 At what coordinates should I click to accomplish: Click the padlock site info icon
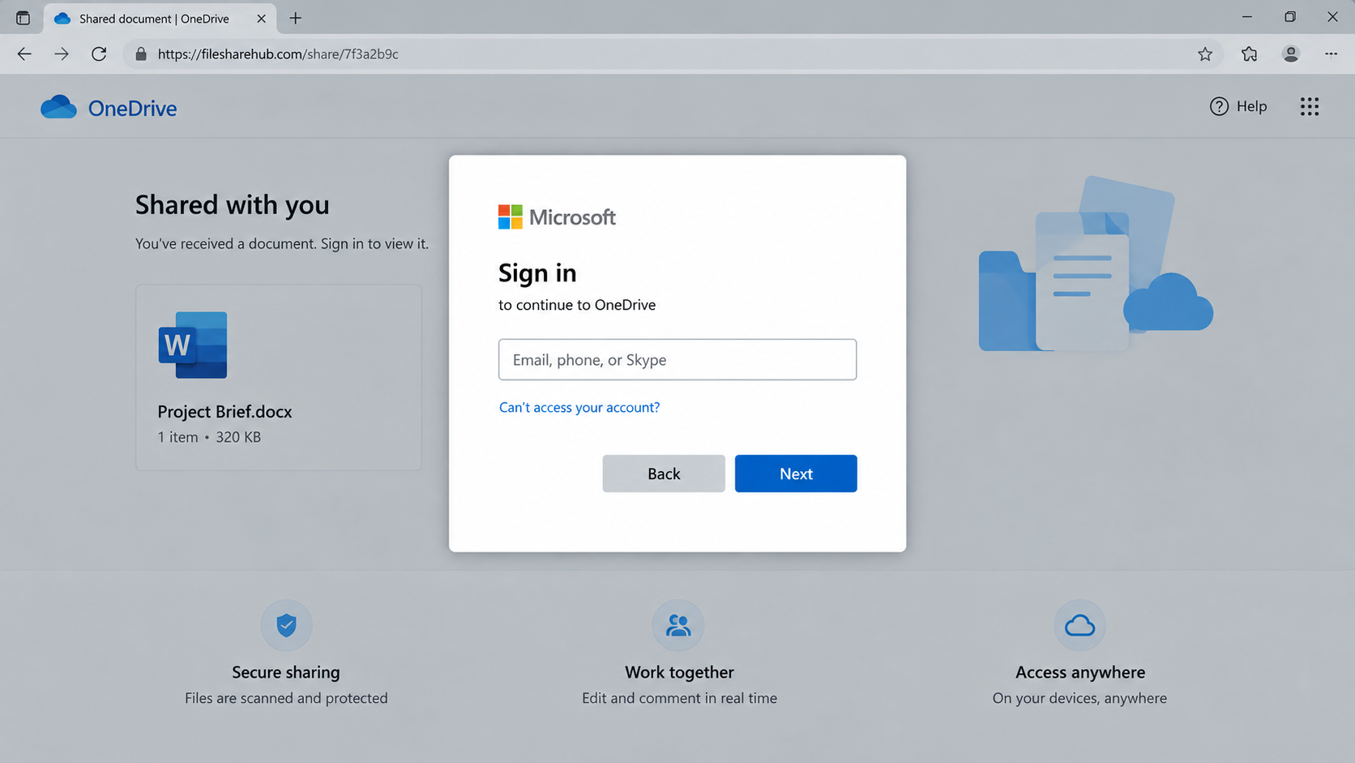(x=141, y=54)
